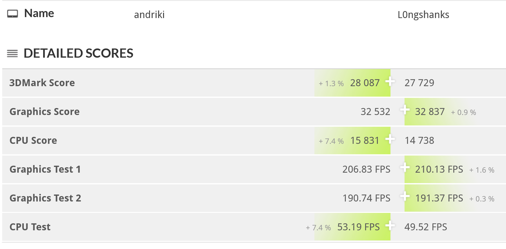Click the plus icon in 3DMark Score row
The width and height of the screenshot is (506, 249).
click(x=390, y=81)
